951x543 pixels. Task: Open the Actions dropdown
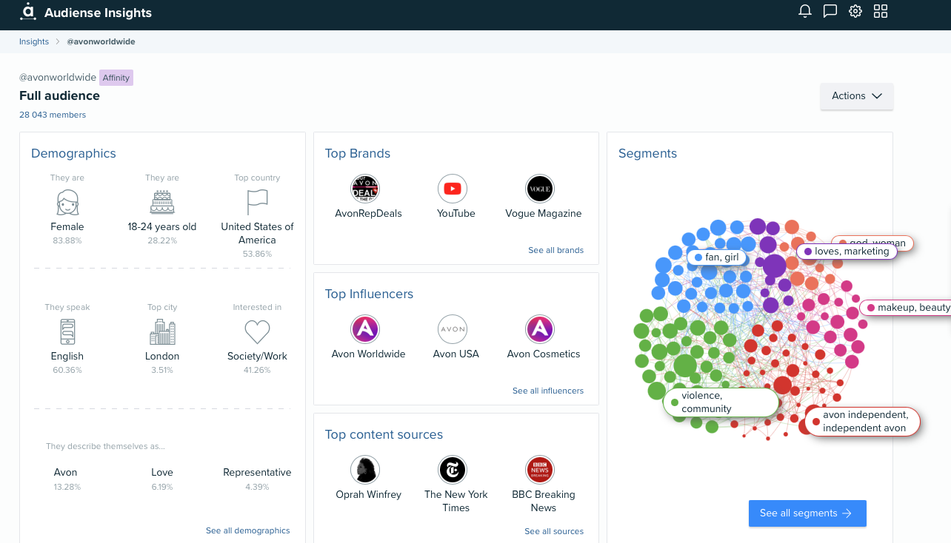pyautogui.click(x=856, y=96)
